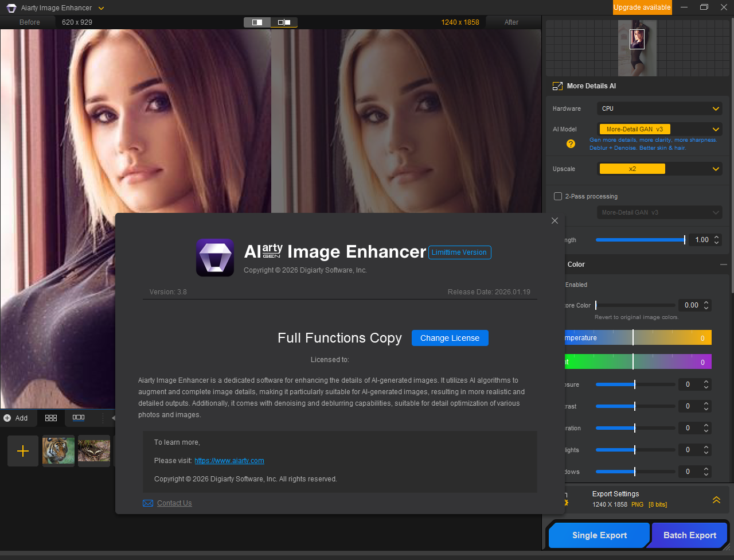Click the Contrast stepper arrows
This screenshot has width=734, height=560.
(706, 406)
